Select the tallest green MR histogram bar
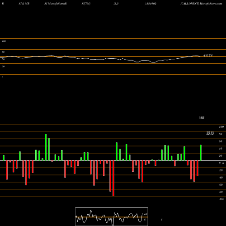Image resolution: width=226 pixels, height=226 pixels. pyautogui.click(x=46, y=147)
